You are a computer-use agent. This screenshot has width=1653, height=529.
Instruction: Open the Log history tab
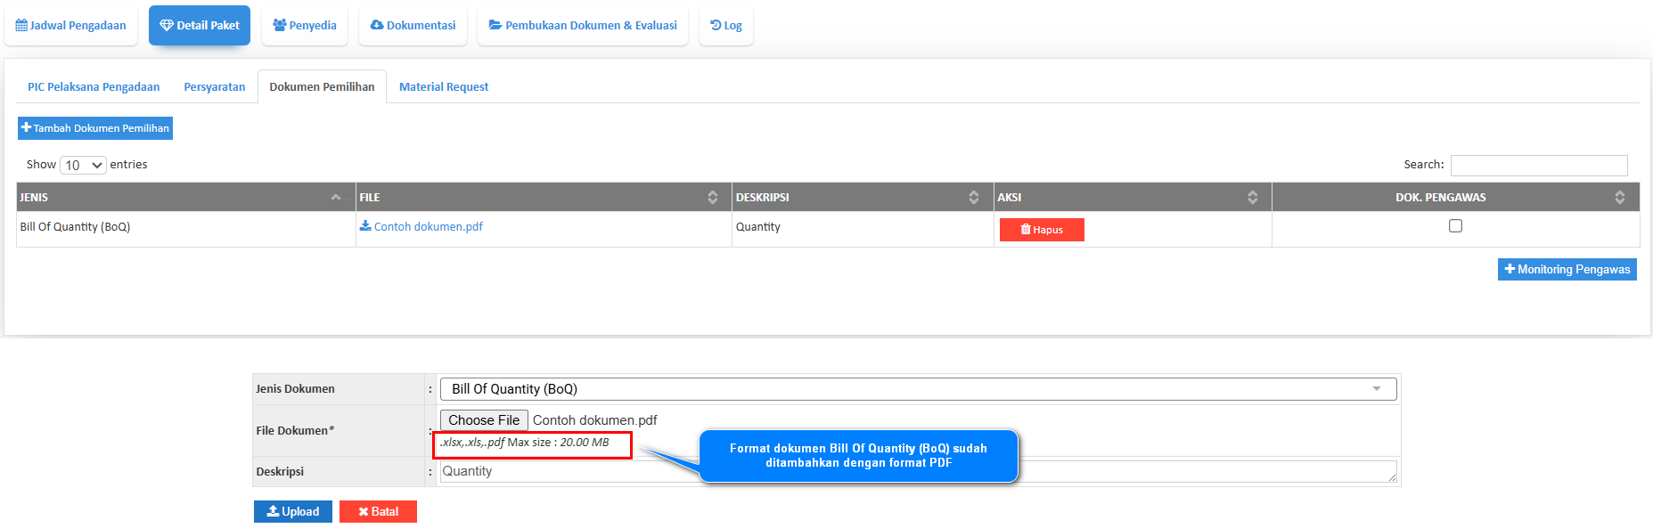pos(725,26)
